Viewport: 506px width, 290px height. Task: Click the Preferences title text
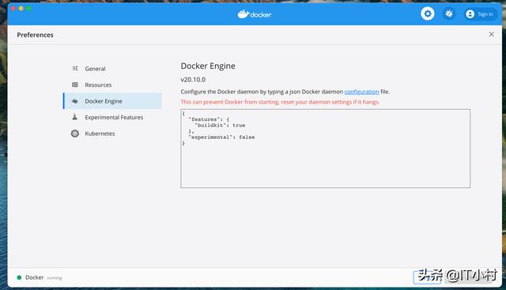click(35, 35)
